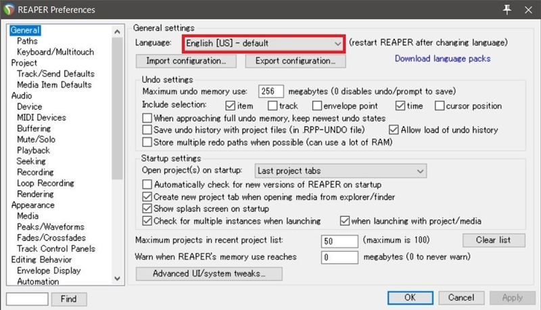The height and width of the screenshot is (310, 541).
Task: Select Paths in the preferences tree
Action: coord(27,41)
